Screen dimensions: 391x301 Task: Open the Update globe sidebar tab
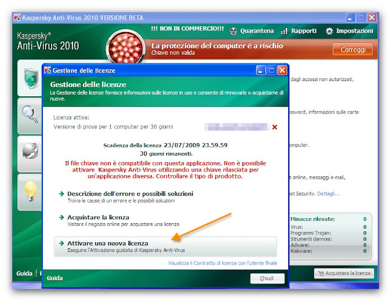point(30,153)
